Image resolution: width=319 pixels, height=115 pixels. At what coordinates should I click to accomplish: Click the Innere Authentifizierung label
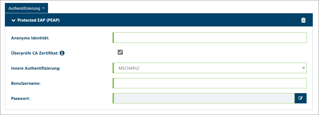pyautogui.click(x=36, y=68)
